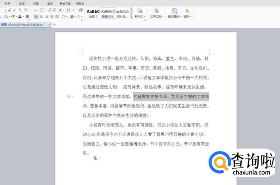Open the 引用 ribbon tab
The height and width of the screenshot is (185, 280).
tap(7, 4)
